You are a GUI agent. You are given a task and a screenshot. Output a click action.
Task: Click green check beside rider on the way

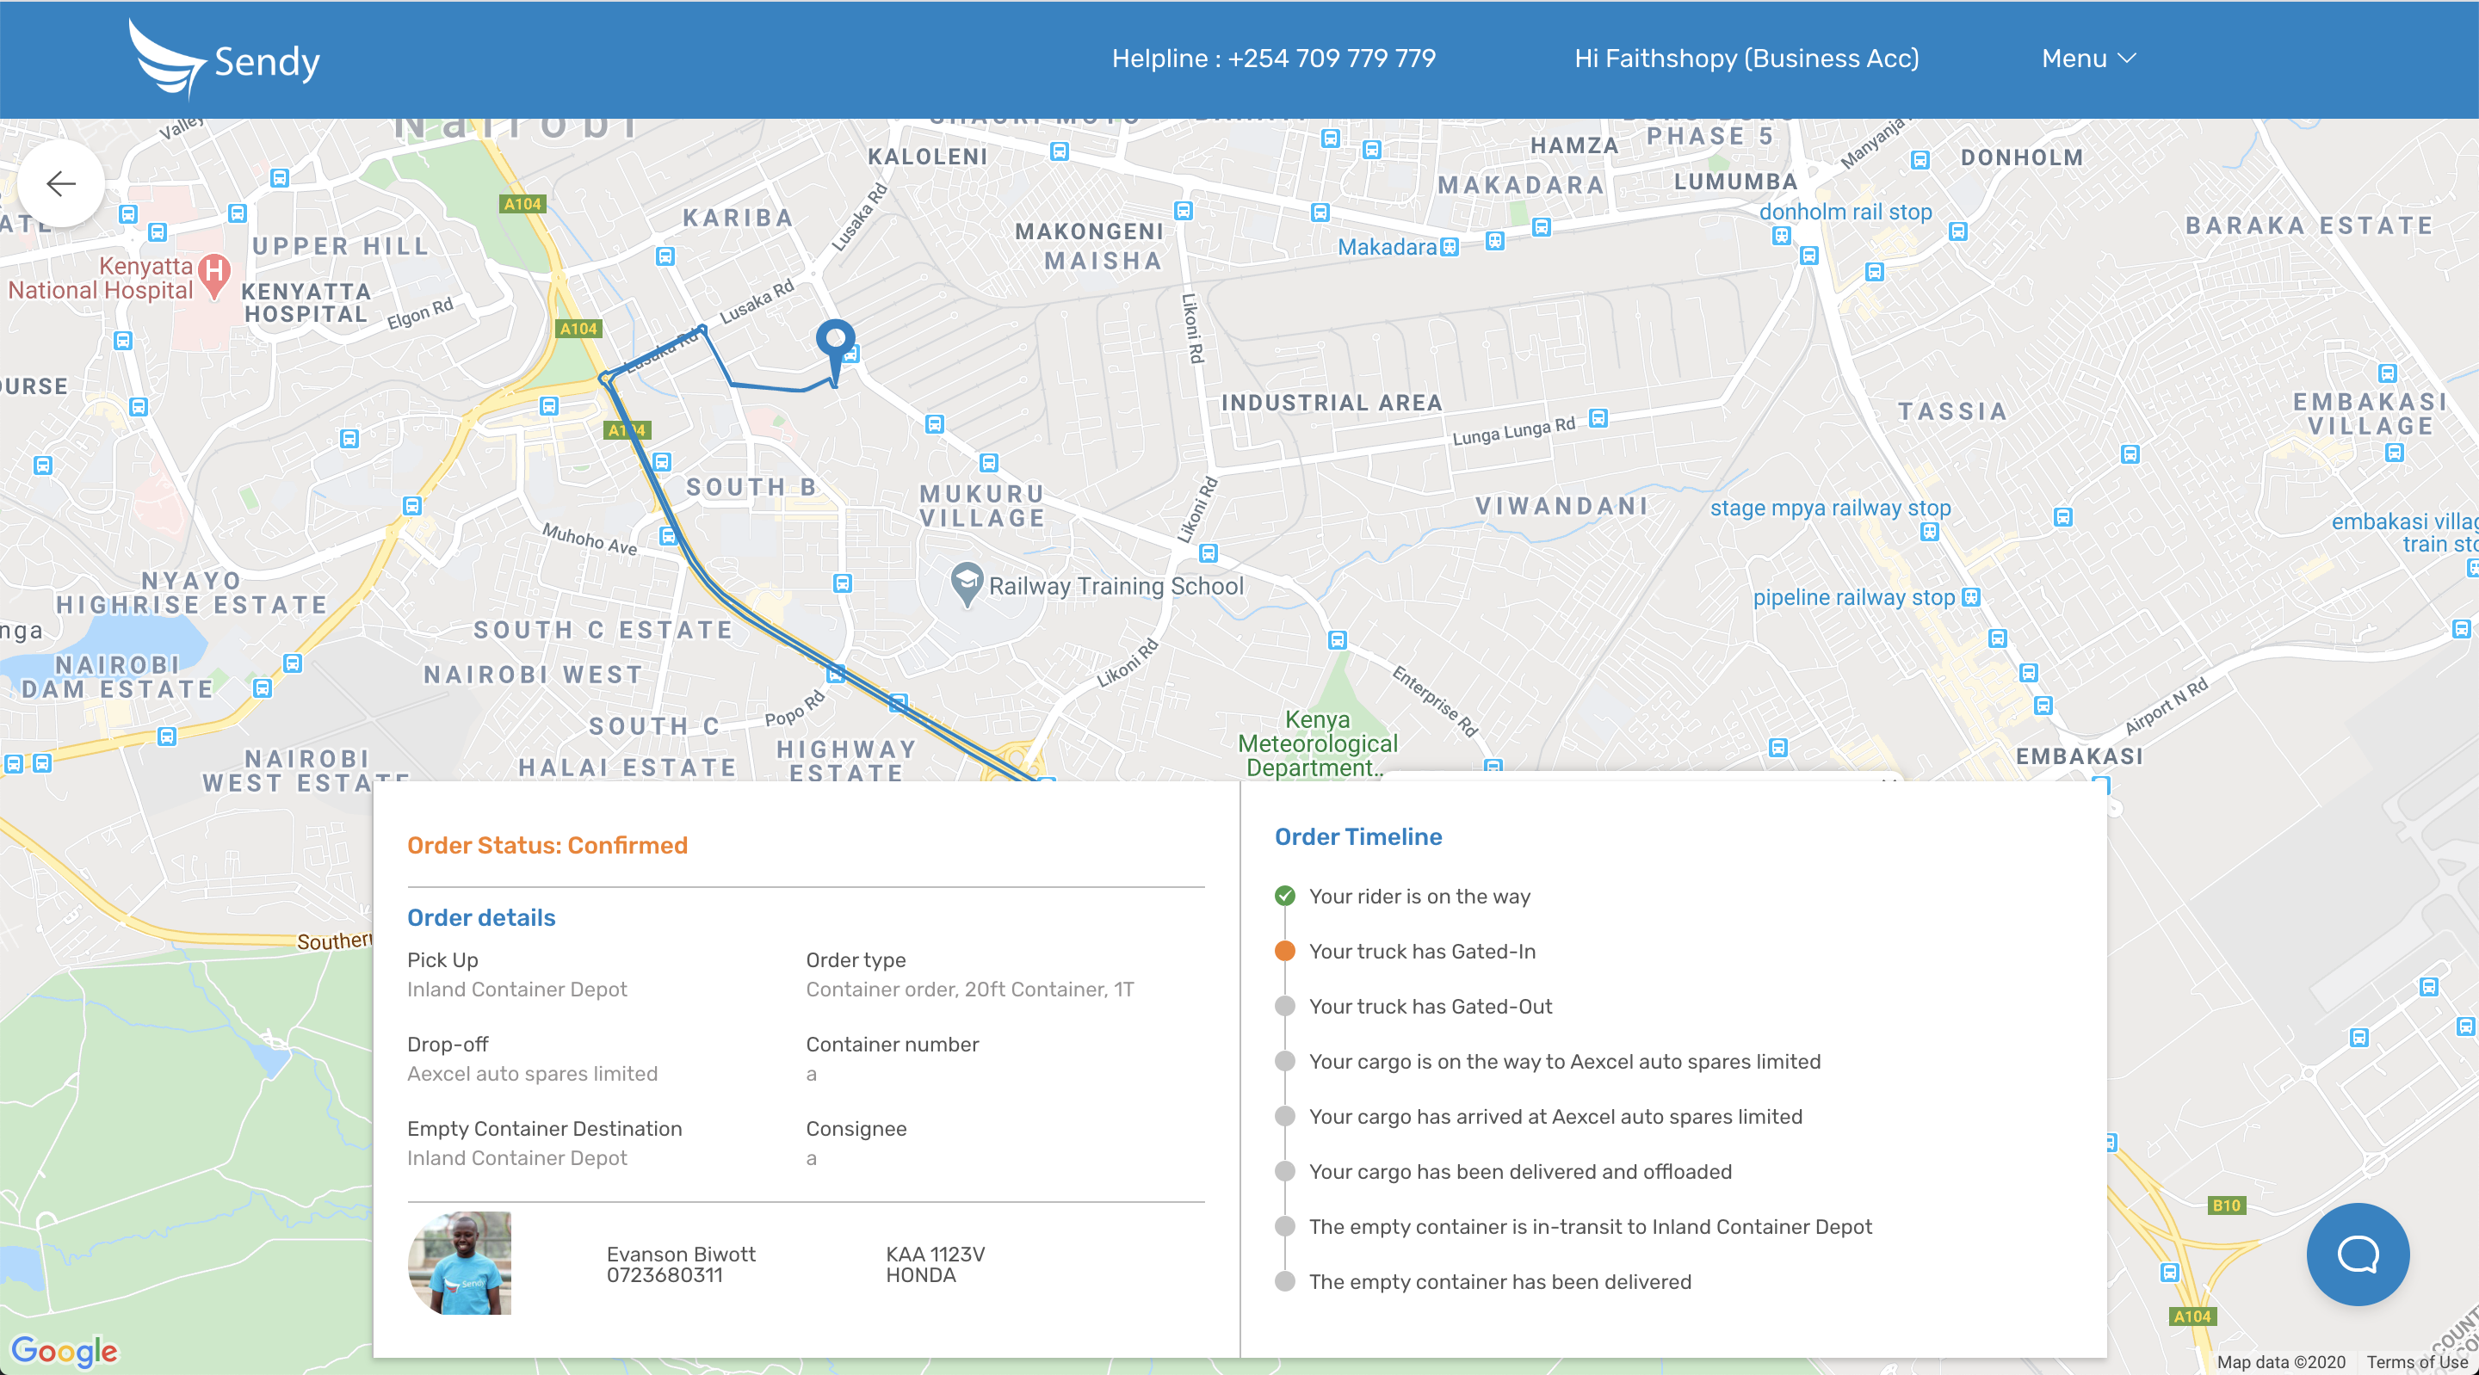(1285, 896)
